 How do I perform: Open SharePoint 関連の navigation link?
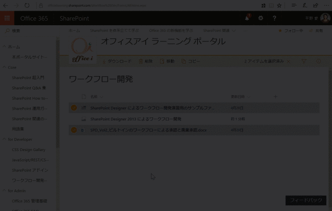[29, 119]
